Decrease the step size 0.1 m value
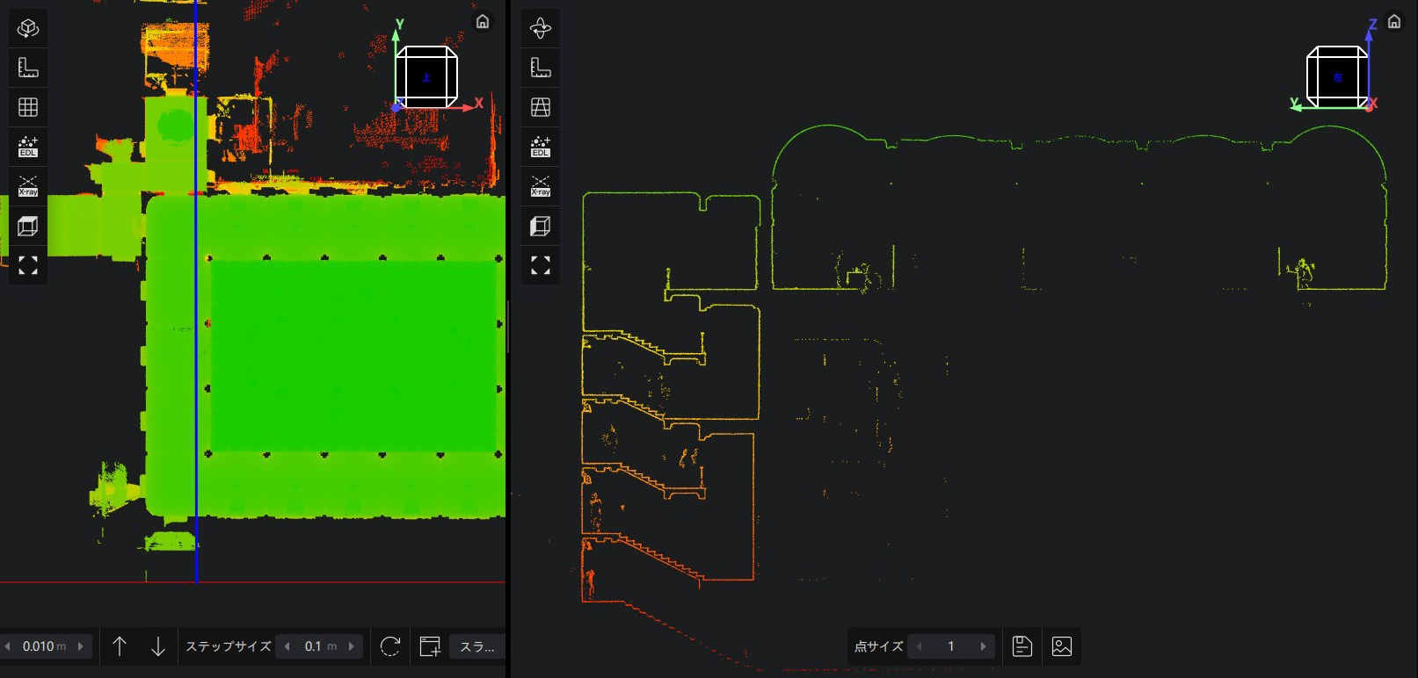 287,646
